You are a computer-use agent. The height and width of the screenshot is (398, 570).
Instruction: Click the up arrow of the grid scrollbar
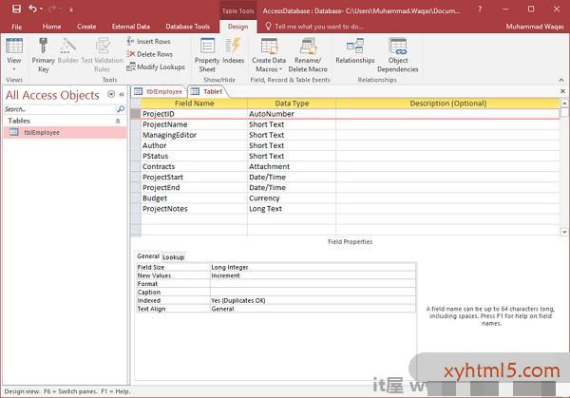[564, 104]
